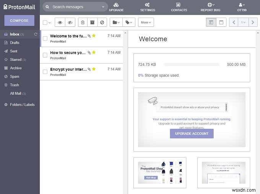This screenshot has width=260, height=194.
Task: Open Folders / Labels settings
Action: pos(20,105)
